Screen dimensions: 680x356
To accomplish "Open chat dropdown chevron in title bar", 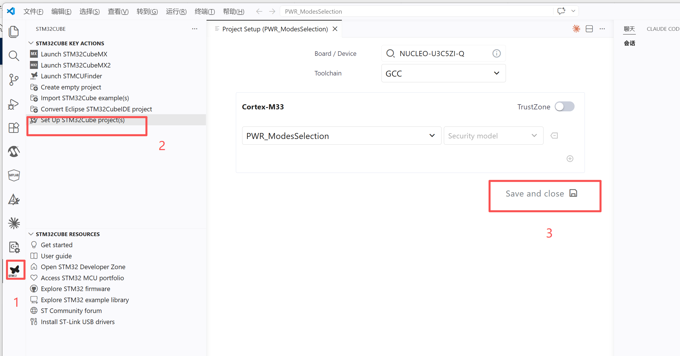I will point(573,11).
